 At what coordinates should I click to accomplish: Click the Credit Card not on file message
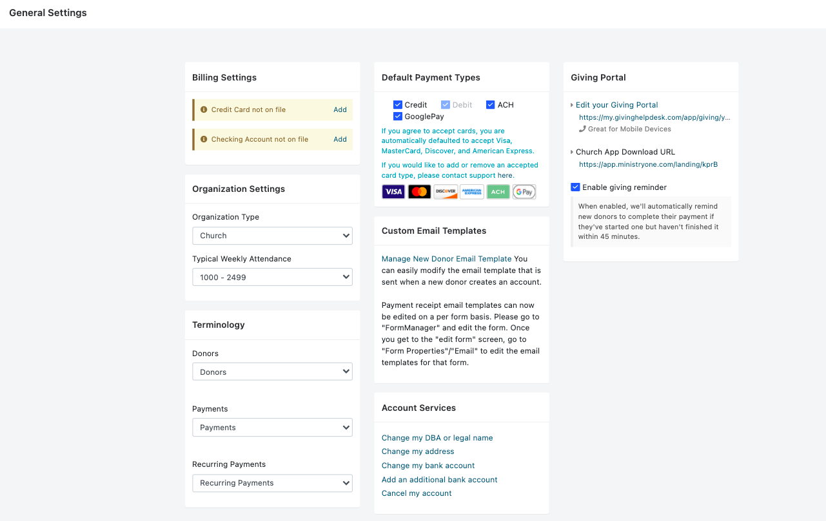(248, 109)
